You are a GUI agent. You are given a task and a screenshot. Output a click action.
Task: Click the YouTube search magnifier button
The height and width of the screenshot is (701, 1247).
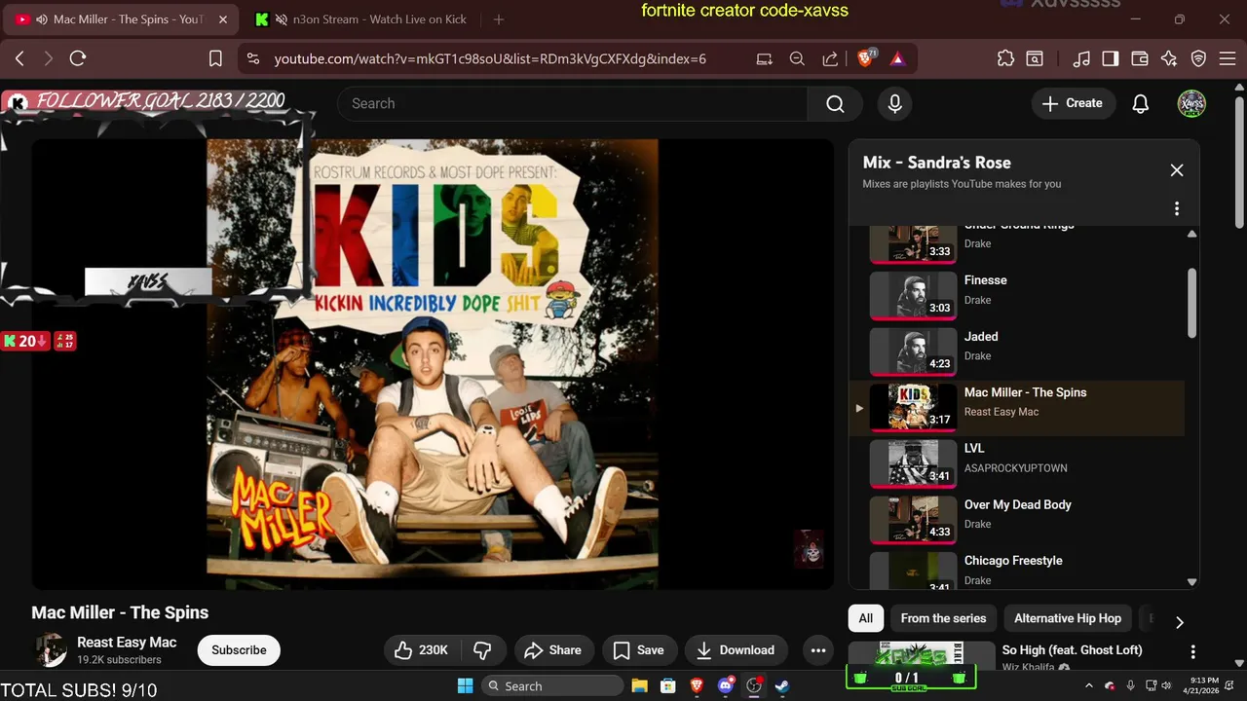pos(835,103)
